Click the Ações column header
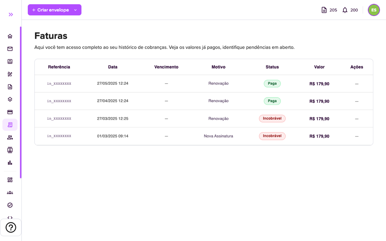The height and width of the screenshot is (241, 386). (357, 67)
